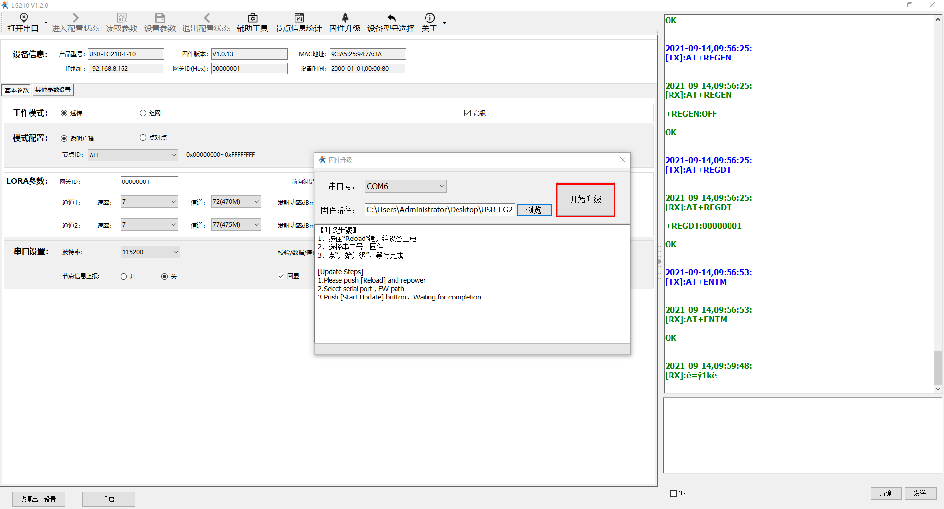
Task: Click the 关于 about icon
Action: (429, 18)
